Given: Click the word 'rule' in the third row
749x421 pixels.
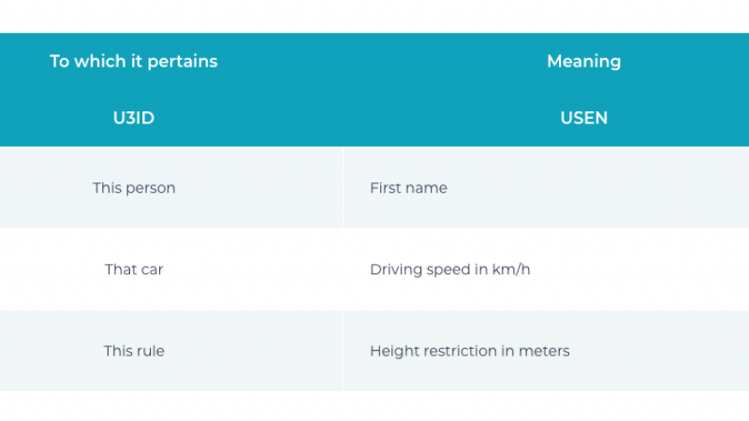Looking at the screenshot, I should click(x=150, y=351).
